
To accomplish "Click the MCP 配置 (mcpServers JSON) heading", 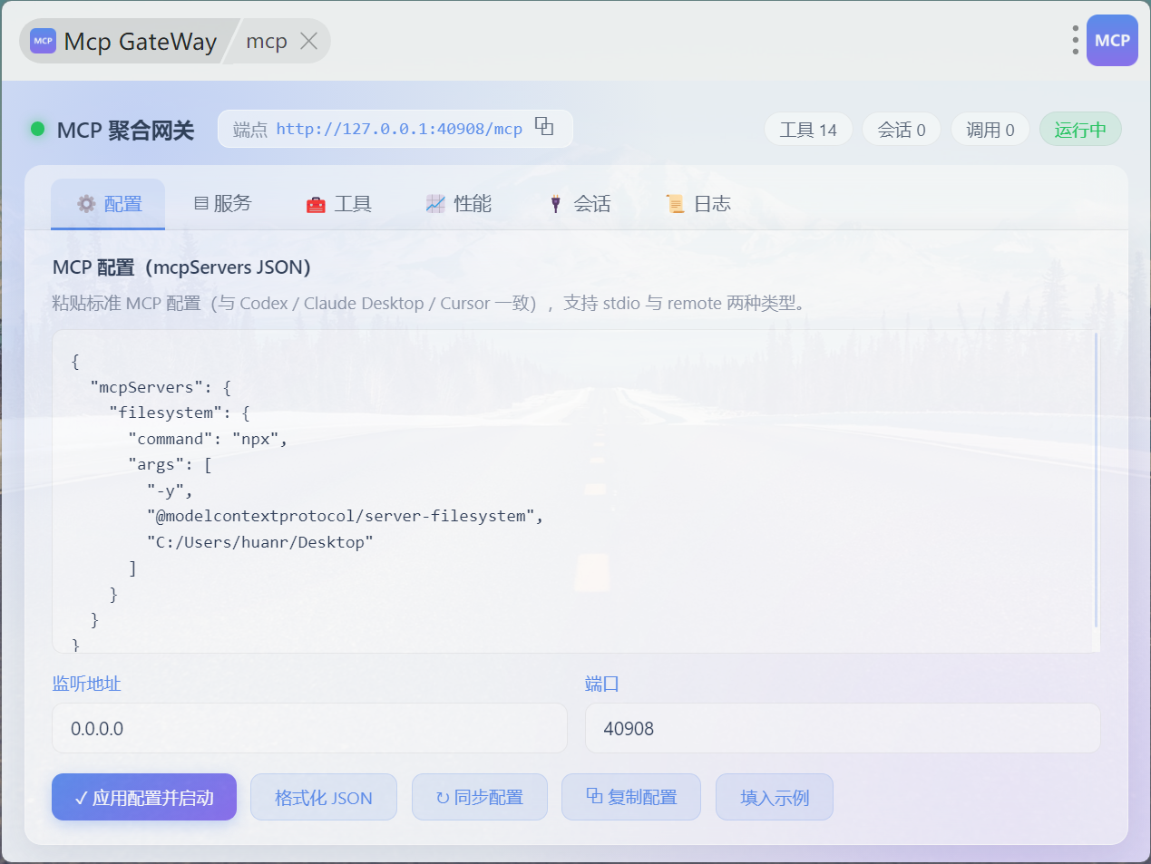I will [x=181, y=267].
